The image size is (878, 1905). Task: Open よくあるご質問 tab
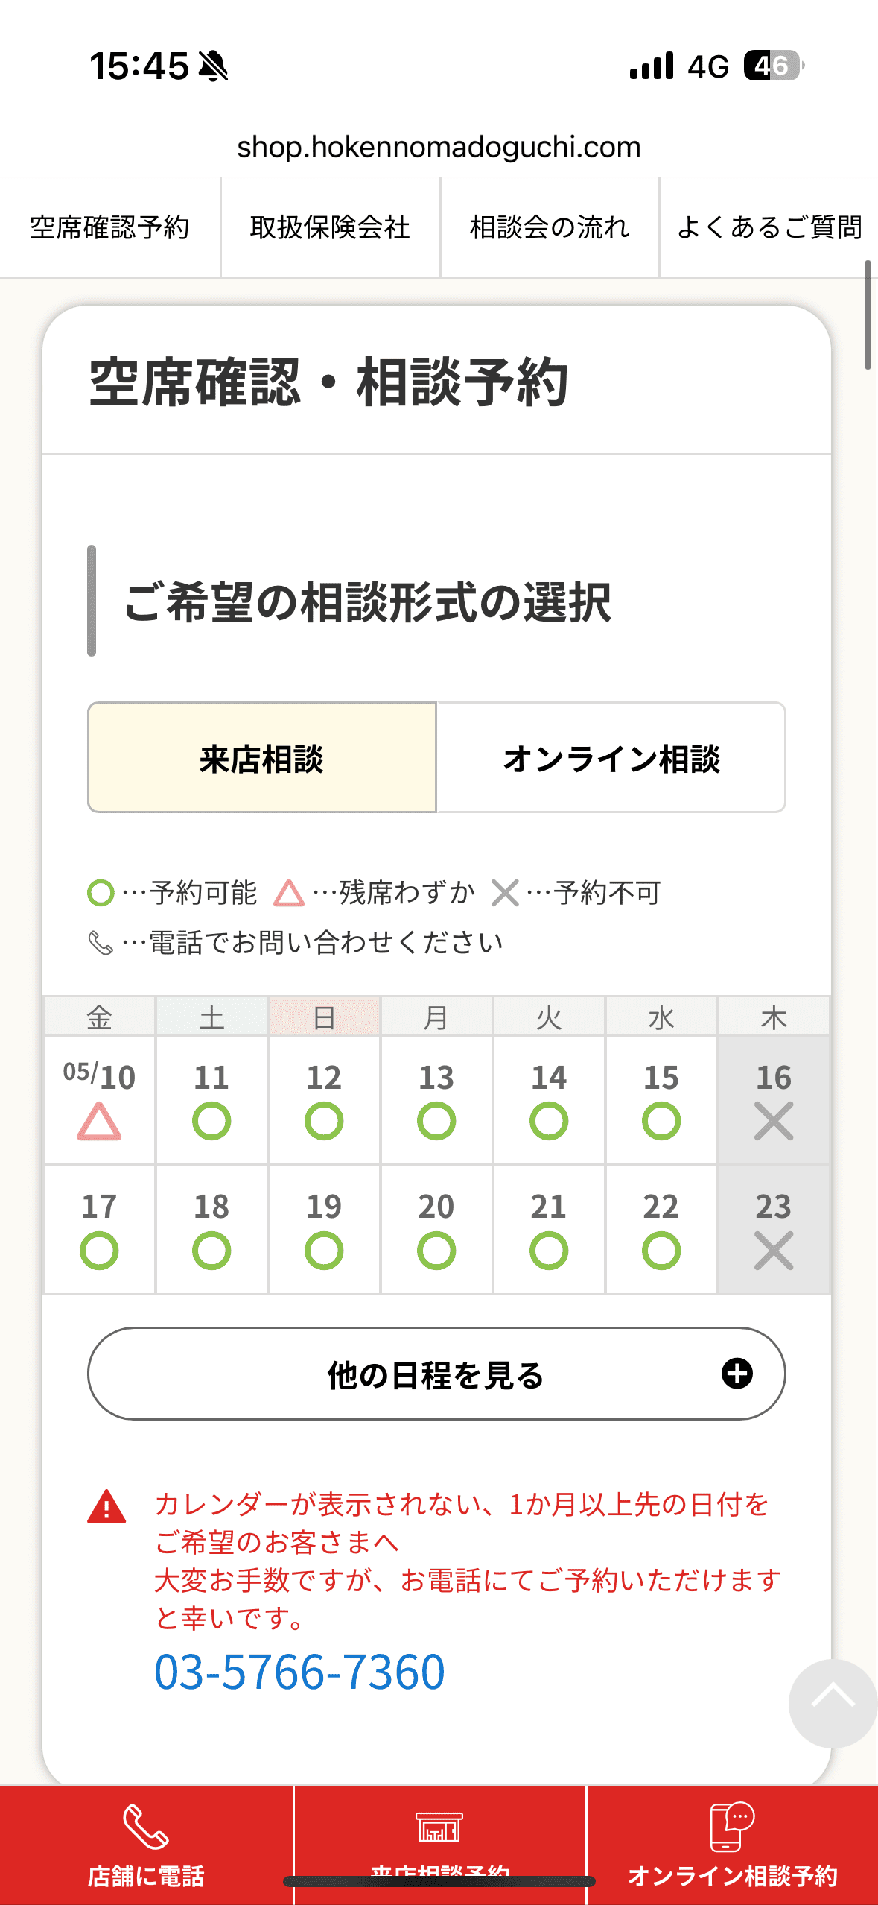(769, 227)
